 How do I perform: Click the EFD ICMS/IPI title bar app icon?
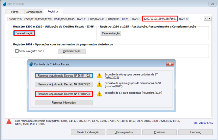point(4,4)
